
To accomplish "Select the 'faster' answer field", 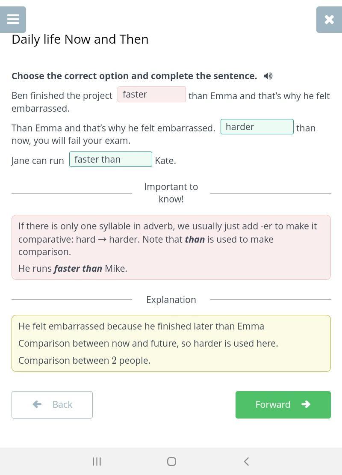I will pyautogui.click(x=152, y=95).
